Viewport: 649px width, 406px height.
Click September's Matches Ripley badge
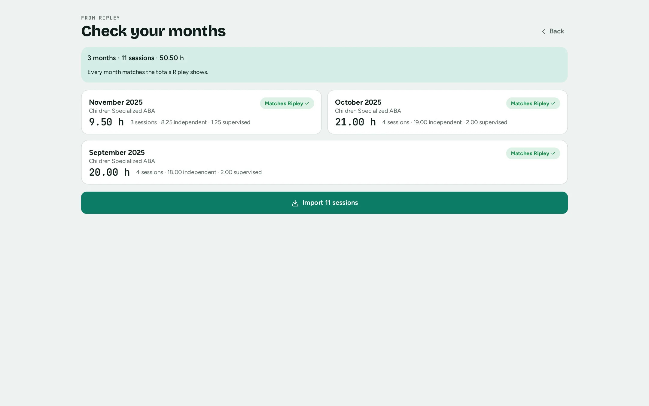pyautogui.click(x=533, y=153)
